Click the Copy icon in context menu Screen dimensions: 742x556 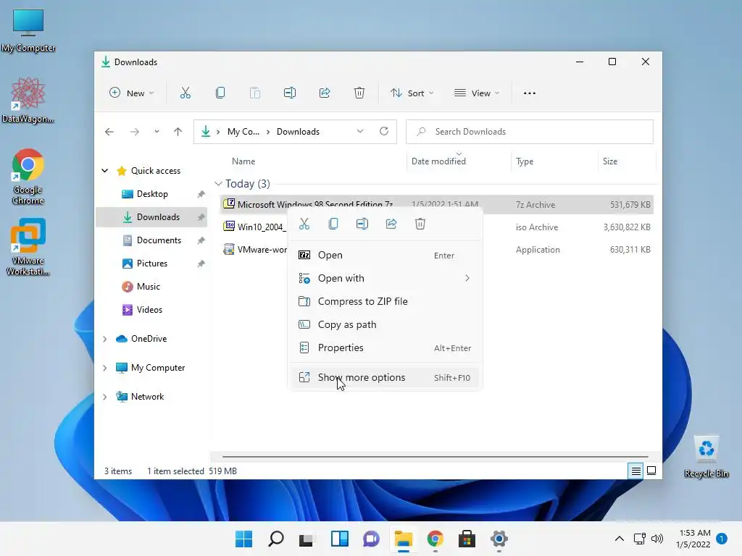333,224
